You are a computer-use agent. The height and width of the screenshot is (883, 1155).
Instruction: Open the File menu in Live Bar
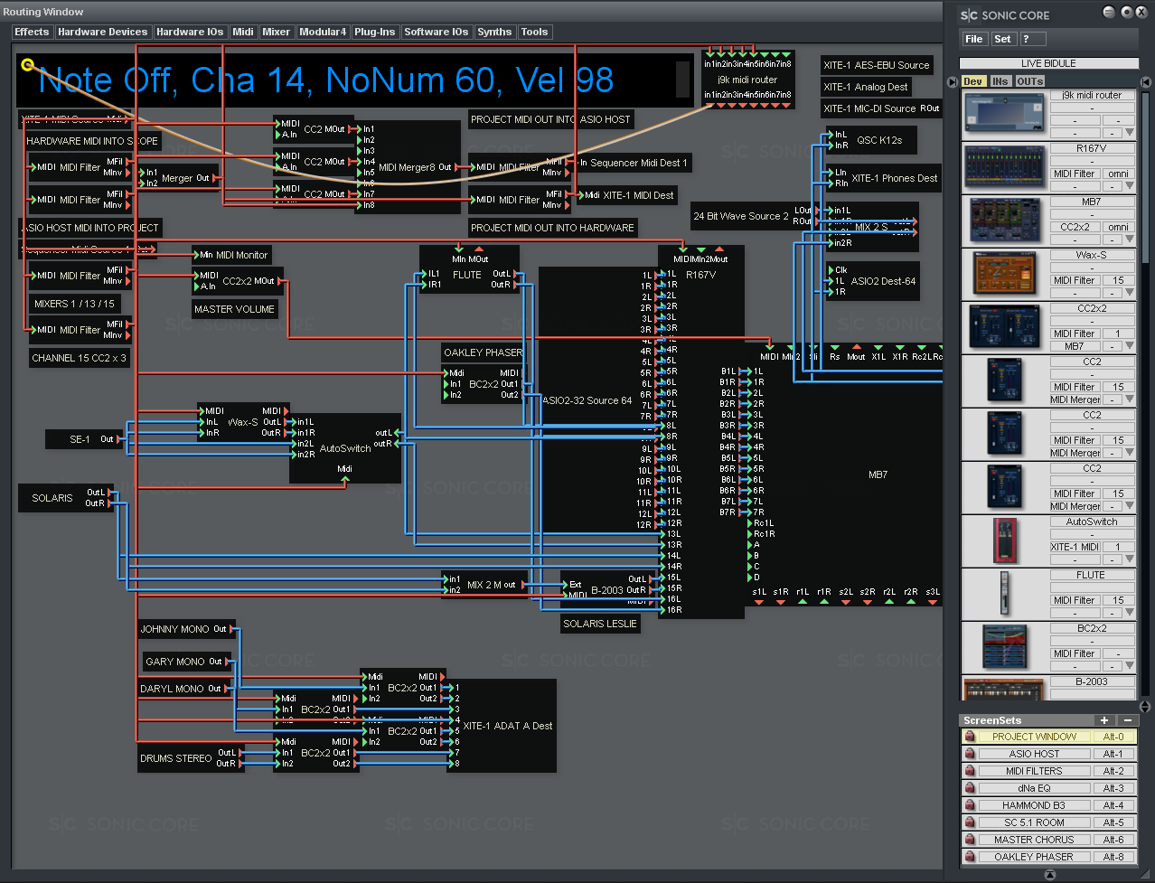click(x=973, y=39)
